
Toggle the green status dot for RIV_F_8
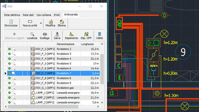click(9, 78)
